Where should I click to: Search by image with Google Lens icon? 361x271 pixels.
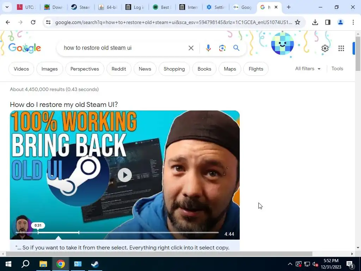point(222,48)
